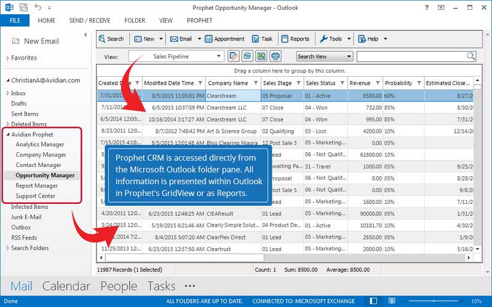
Task: Filter the Sales Stage column
Action: pyautogui.click(x=298, y=83)
